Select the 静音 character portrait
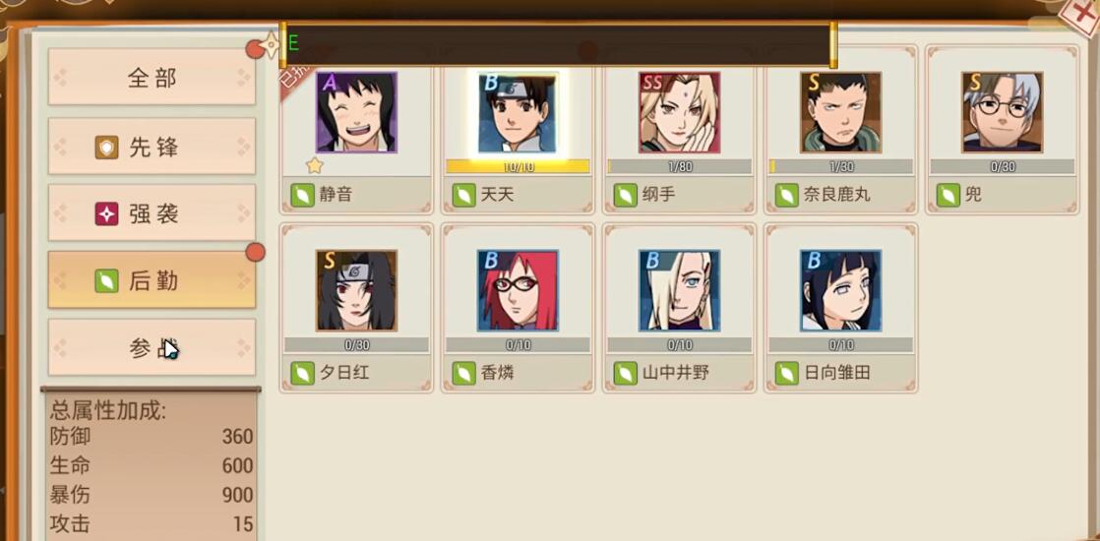 coord(356,112)
